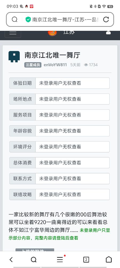Viewport: 120px width, 268px height.
Task: Open browser search from bottom bar
Action: pos(34,260)
